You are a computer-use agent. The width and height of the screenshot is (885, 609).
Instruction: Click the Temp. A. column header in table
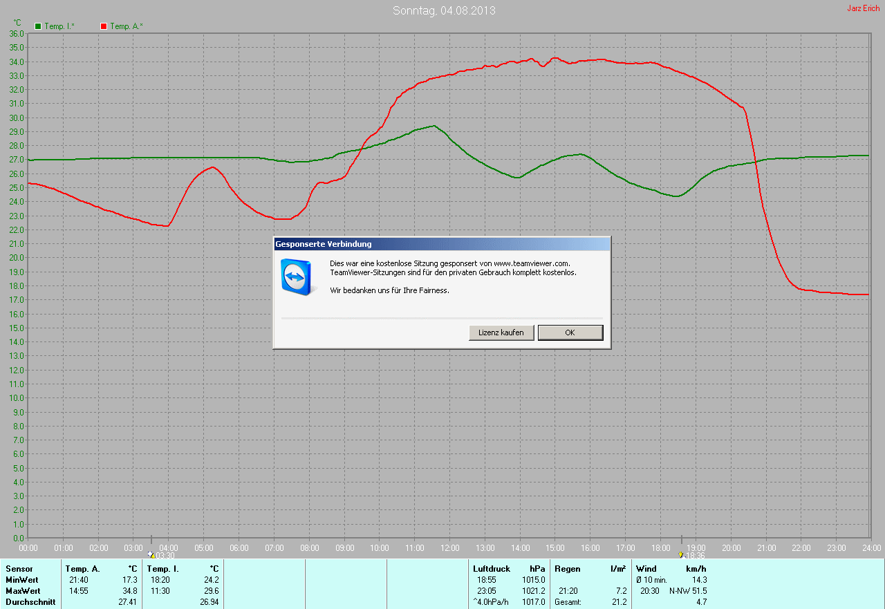[x=82, y=569]
